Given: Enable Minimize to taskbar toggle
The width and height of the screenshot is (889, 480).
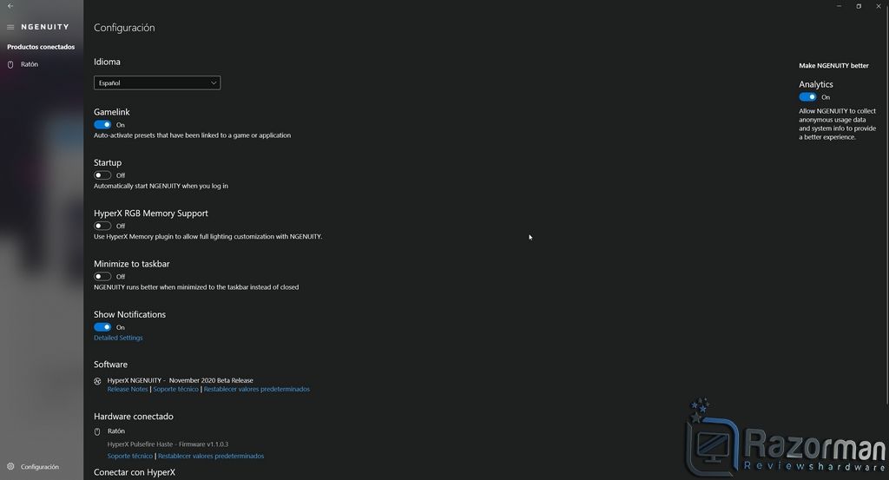Looking at the screenshot, I should tap(102, 277).
